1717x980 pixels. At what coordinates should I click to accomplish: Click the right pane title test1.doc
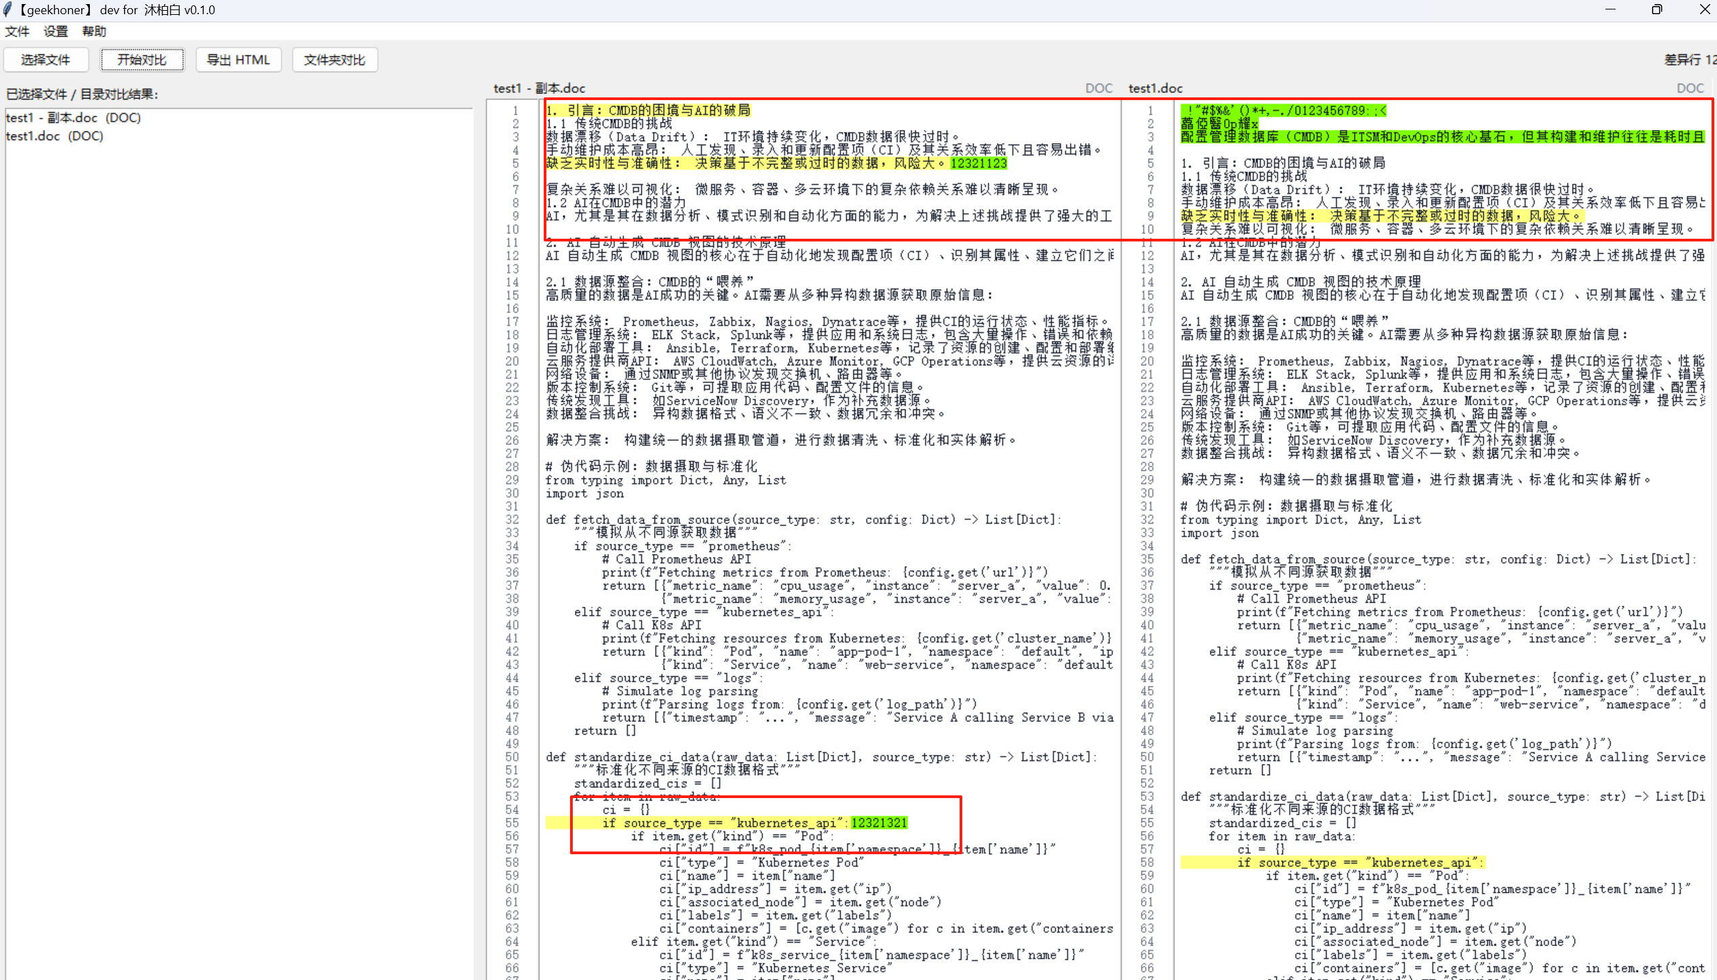1155,88
